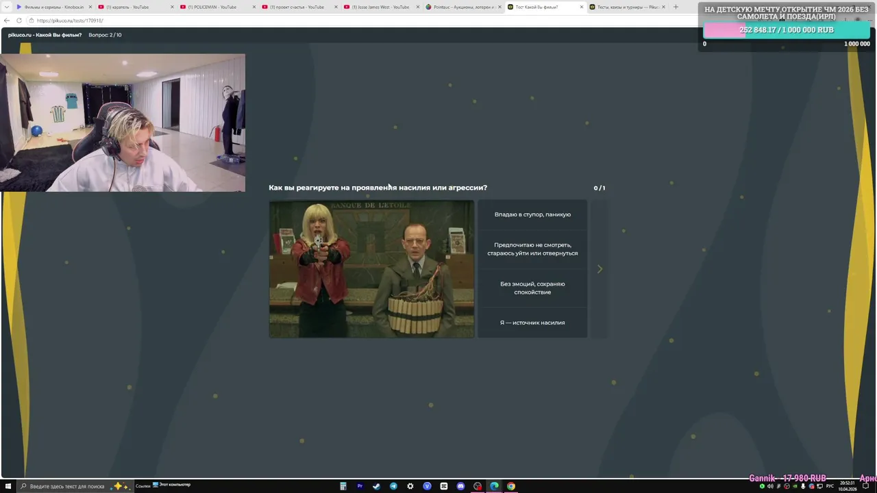Switch to Microsoft Edge in taskbar

494,486
